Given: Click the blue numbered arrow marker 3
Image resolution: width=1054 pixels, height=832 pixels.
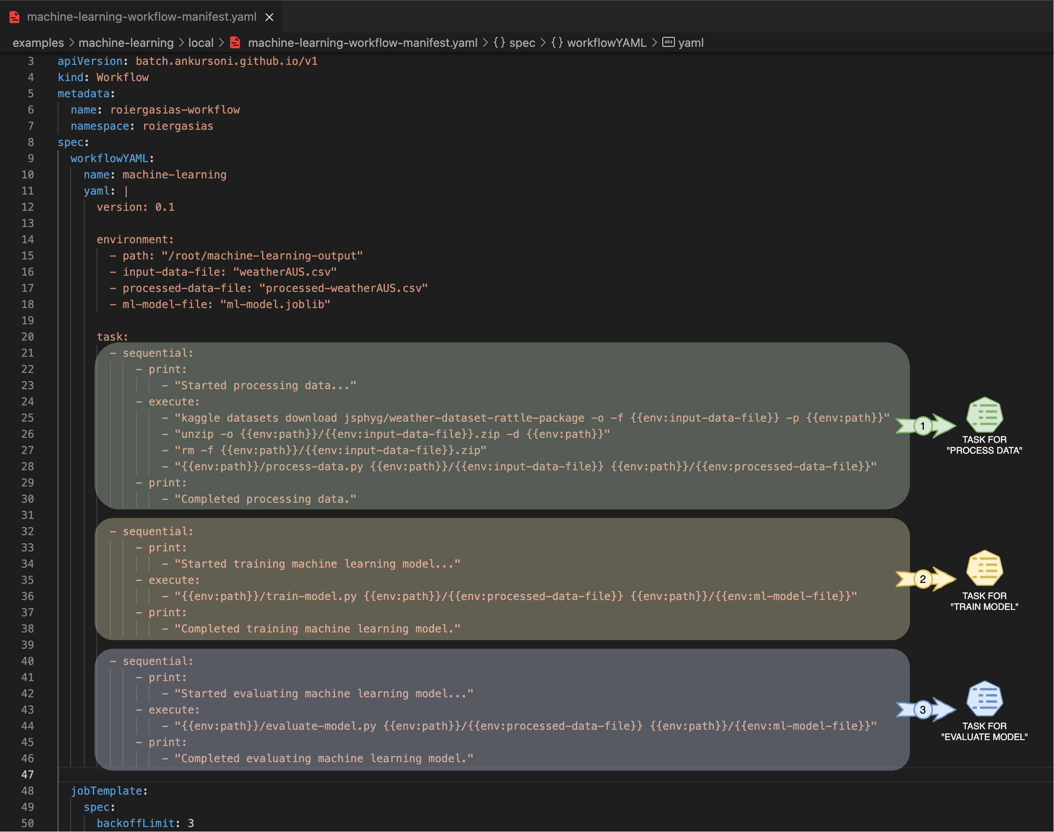Looking at the screenshot, I should tap(922, 710).
